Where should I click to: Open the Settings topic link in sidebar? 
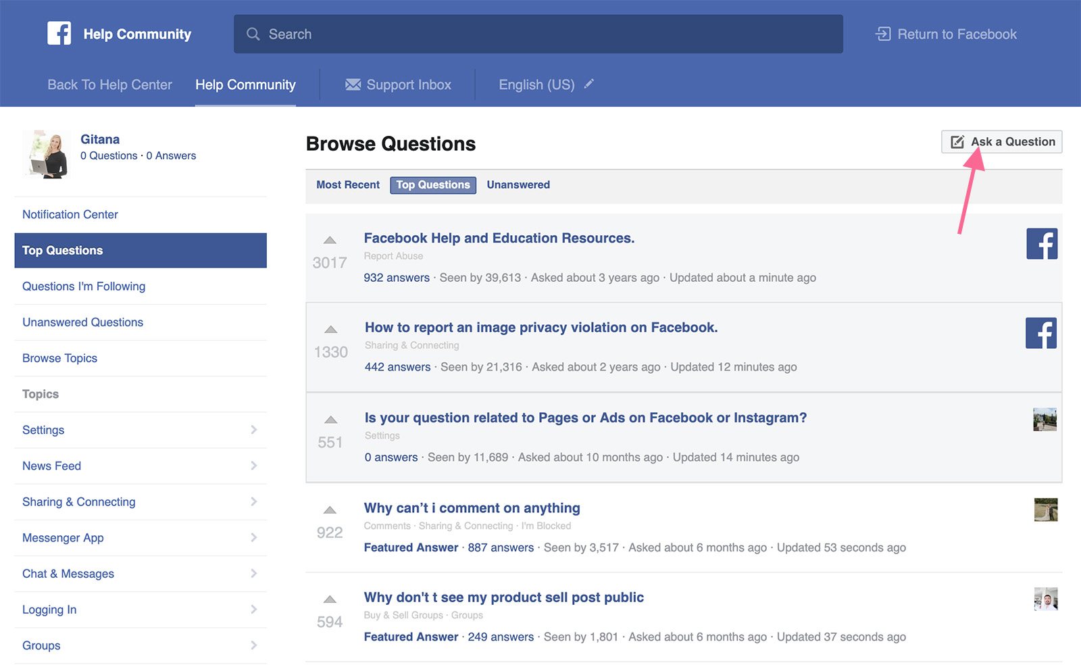43,430
